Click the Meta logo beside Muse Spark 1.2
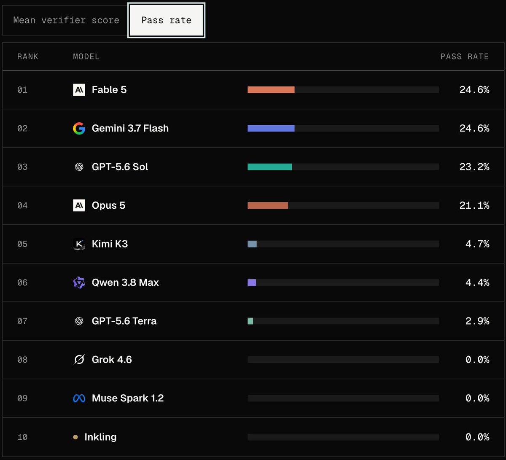Viewport: 506px width, 460px height. tap(79, 398)
